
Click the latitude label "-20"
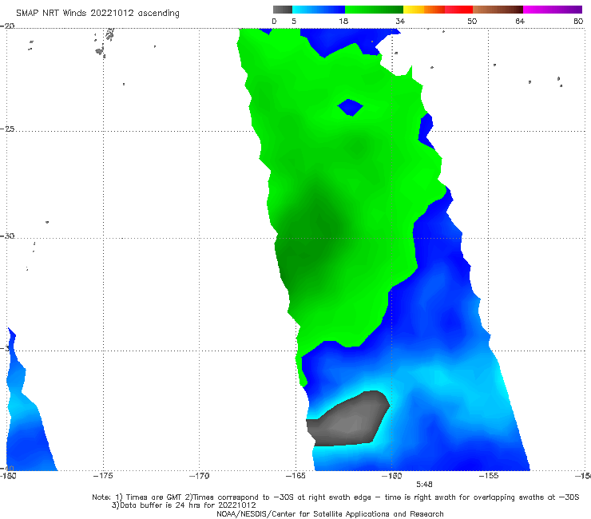pyautogui.click(x=7, y=26)
